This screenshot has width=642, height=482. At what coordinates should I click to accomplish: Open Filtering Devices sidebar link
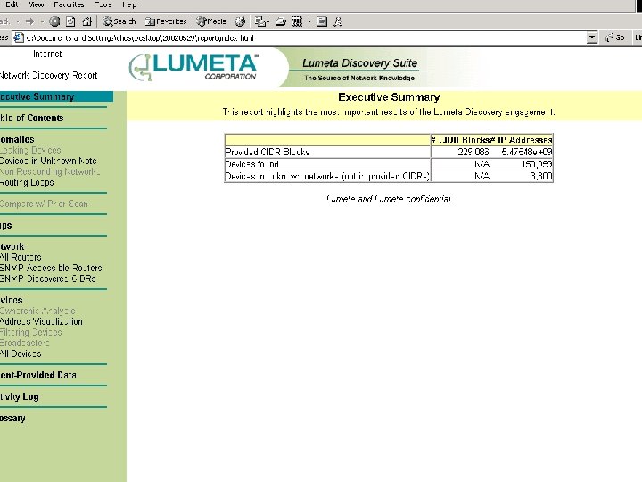(x=30, y=332)
